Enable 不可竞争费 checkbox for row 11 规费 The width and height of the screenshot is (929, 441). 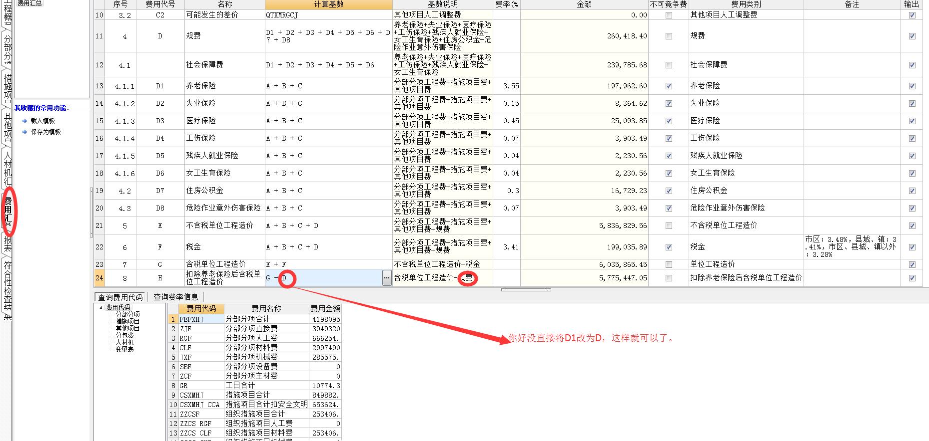click(x=669, y=36)
